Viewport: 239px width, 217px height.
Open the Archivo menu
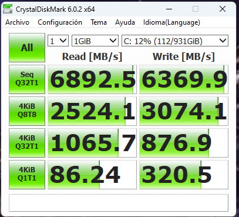[x=17, y=22]
